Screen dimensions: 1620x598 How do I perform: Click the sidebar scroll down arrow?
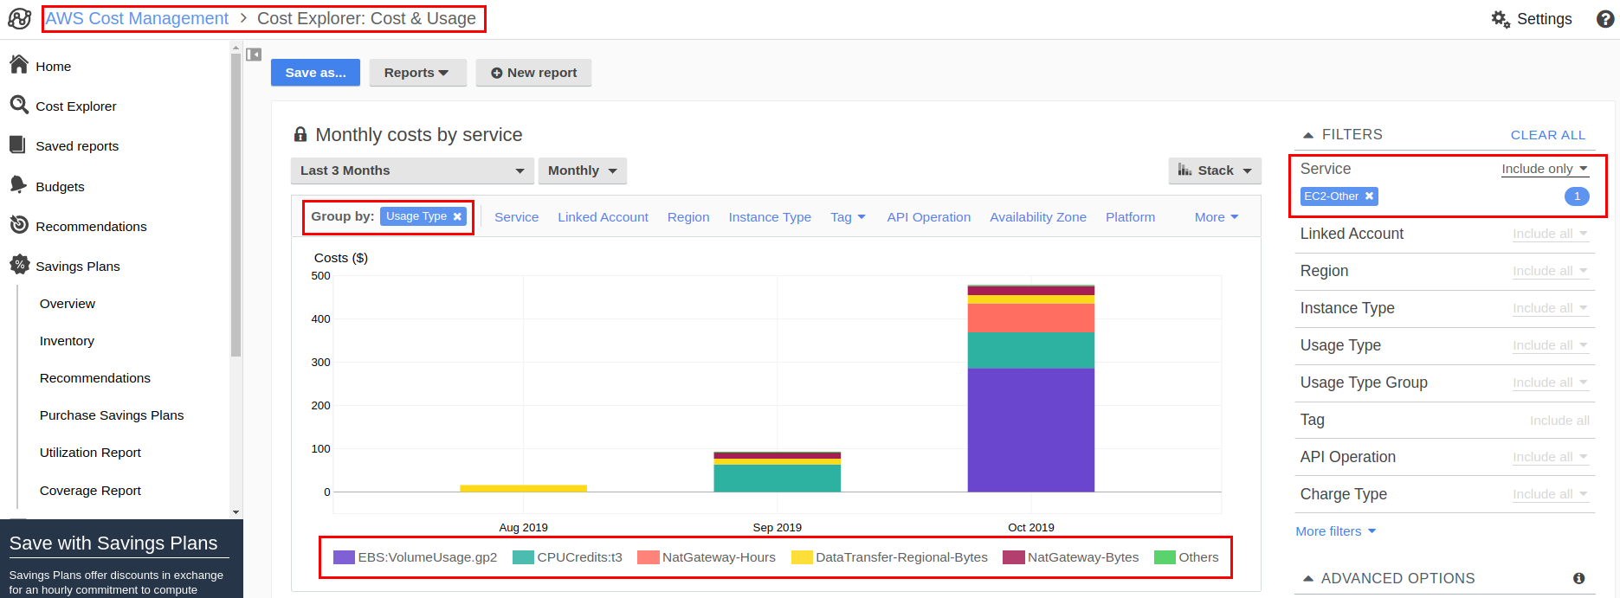[236, 512]
